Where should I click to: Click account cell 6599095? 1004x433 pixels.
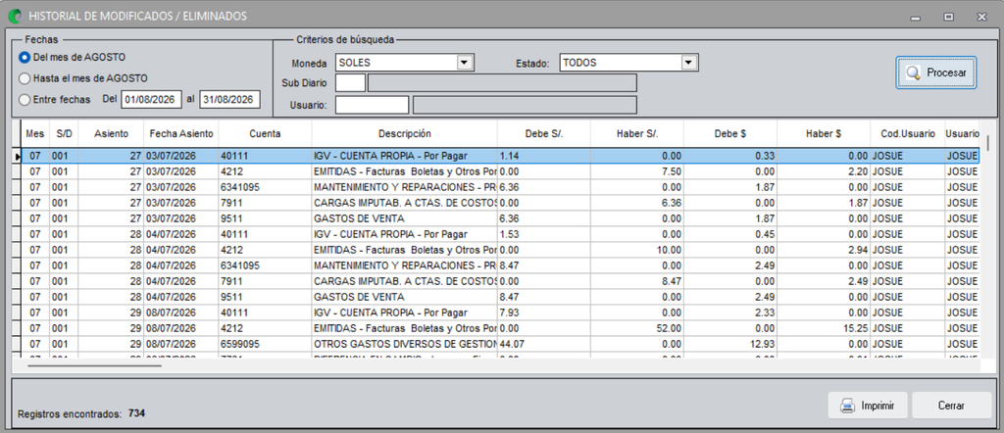pyautogui.click(x=265, y=344)
